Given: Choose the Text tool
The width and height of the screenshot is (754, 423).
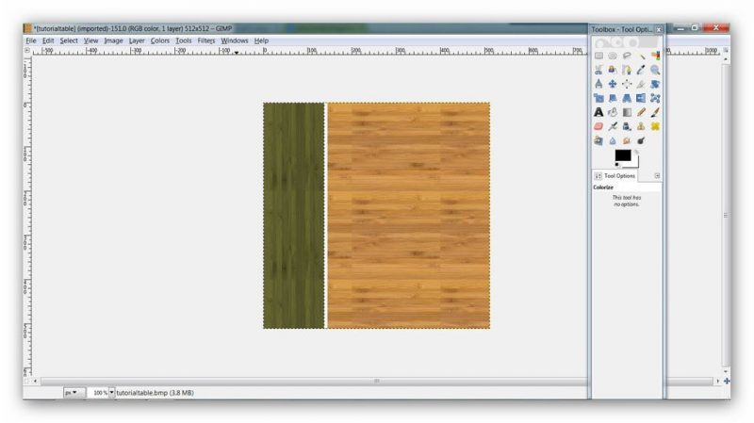Looking at the screenshot, I should pyautogui.click(x=598, y=112).
